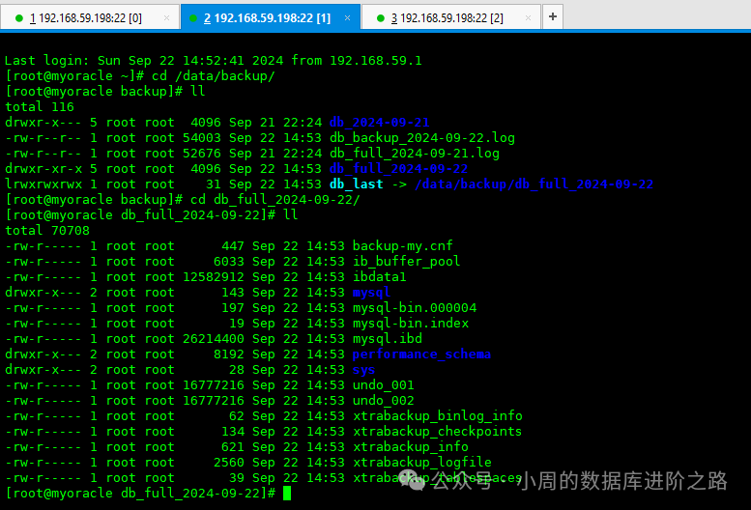Click file name mysql.ibd

387,339
